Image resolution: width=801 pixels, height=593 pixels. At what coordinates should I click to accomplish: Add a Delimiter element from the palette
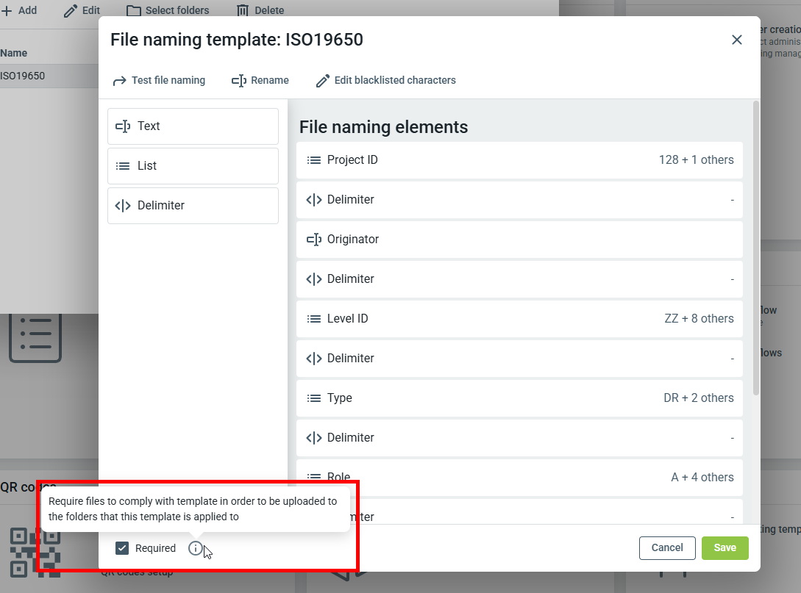[x=193, y=206]
